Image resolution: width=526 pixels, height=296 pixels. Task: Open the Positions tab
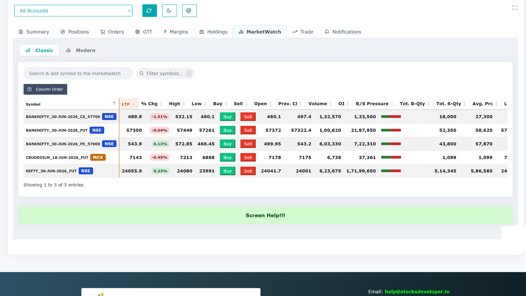[x=75, y=32]
